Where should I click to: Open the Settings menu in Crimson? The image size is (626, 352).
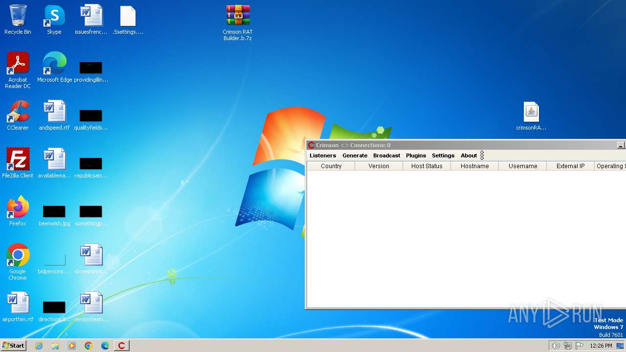[443, 155]
